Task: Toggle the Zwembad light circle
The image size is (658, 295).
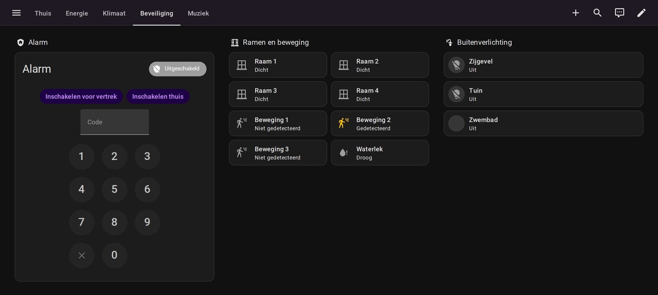Action: [456, 123]
